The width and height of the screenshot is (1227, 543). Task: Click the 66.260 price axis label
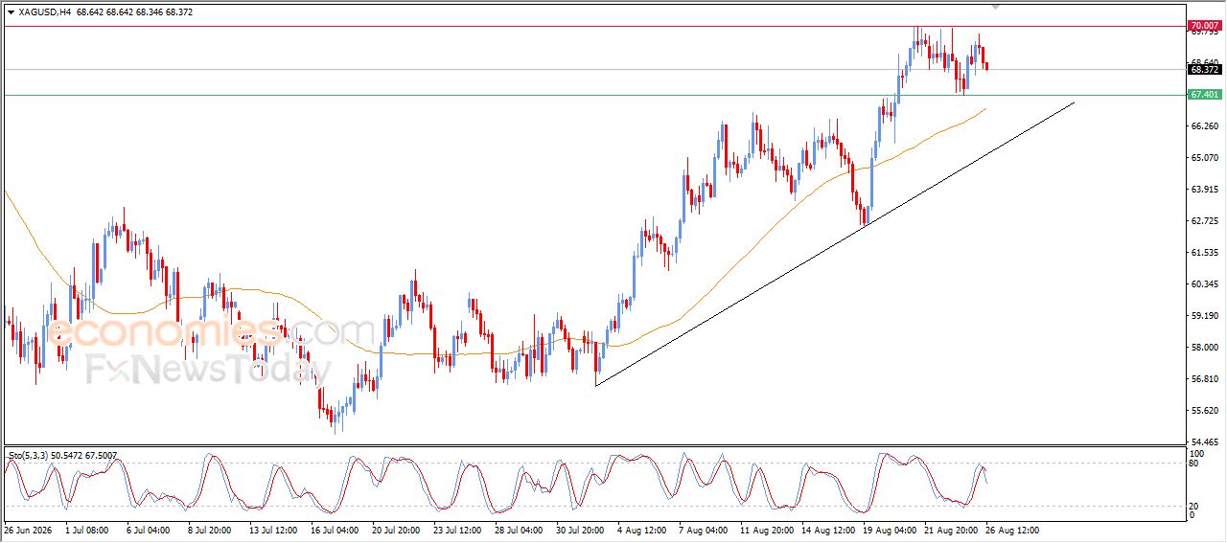[x=1204, y=125]
